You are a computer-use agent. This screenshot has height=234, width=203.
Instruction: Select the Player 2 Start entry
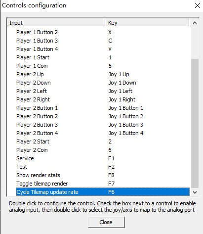pyautogui.click(x=103, y=141)
